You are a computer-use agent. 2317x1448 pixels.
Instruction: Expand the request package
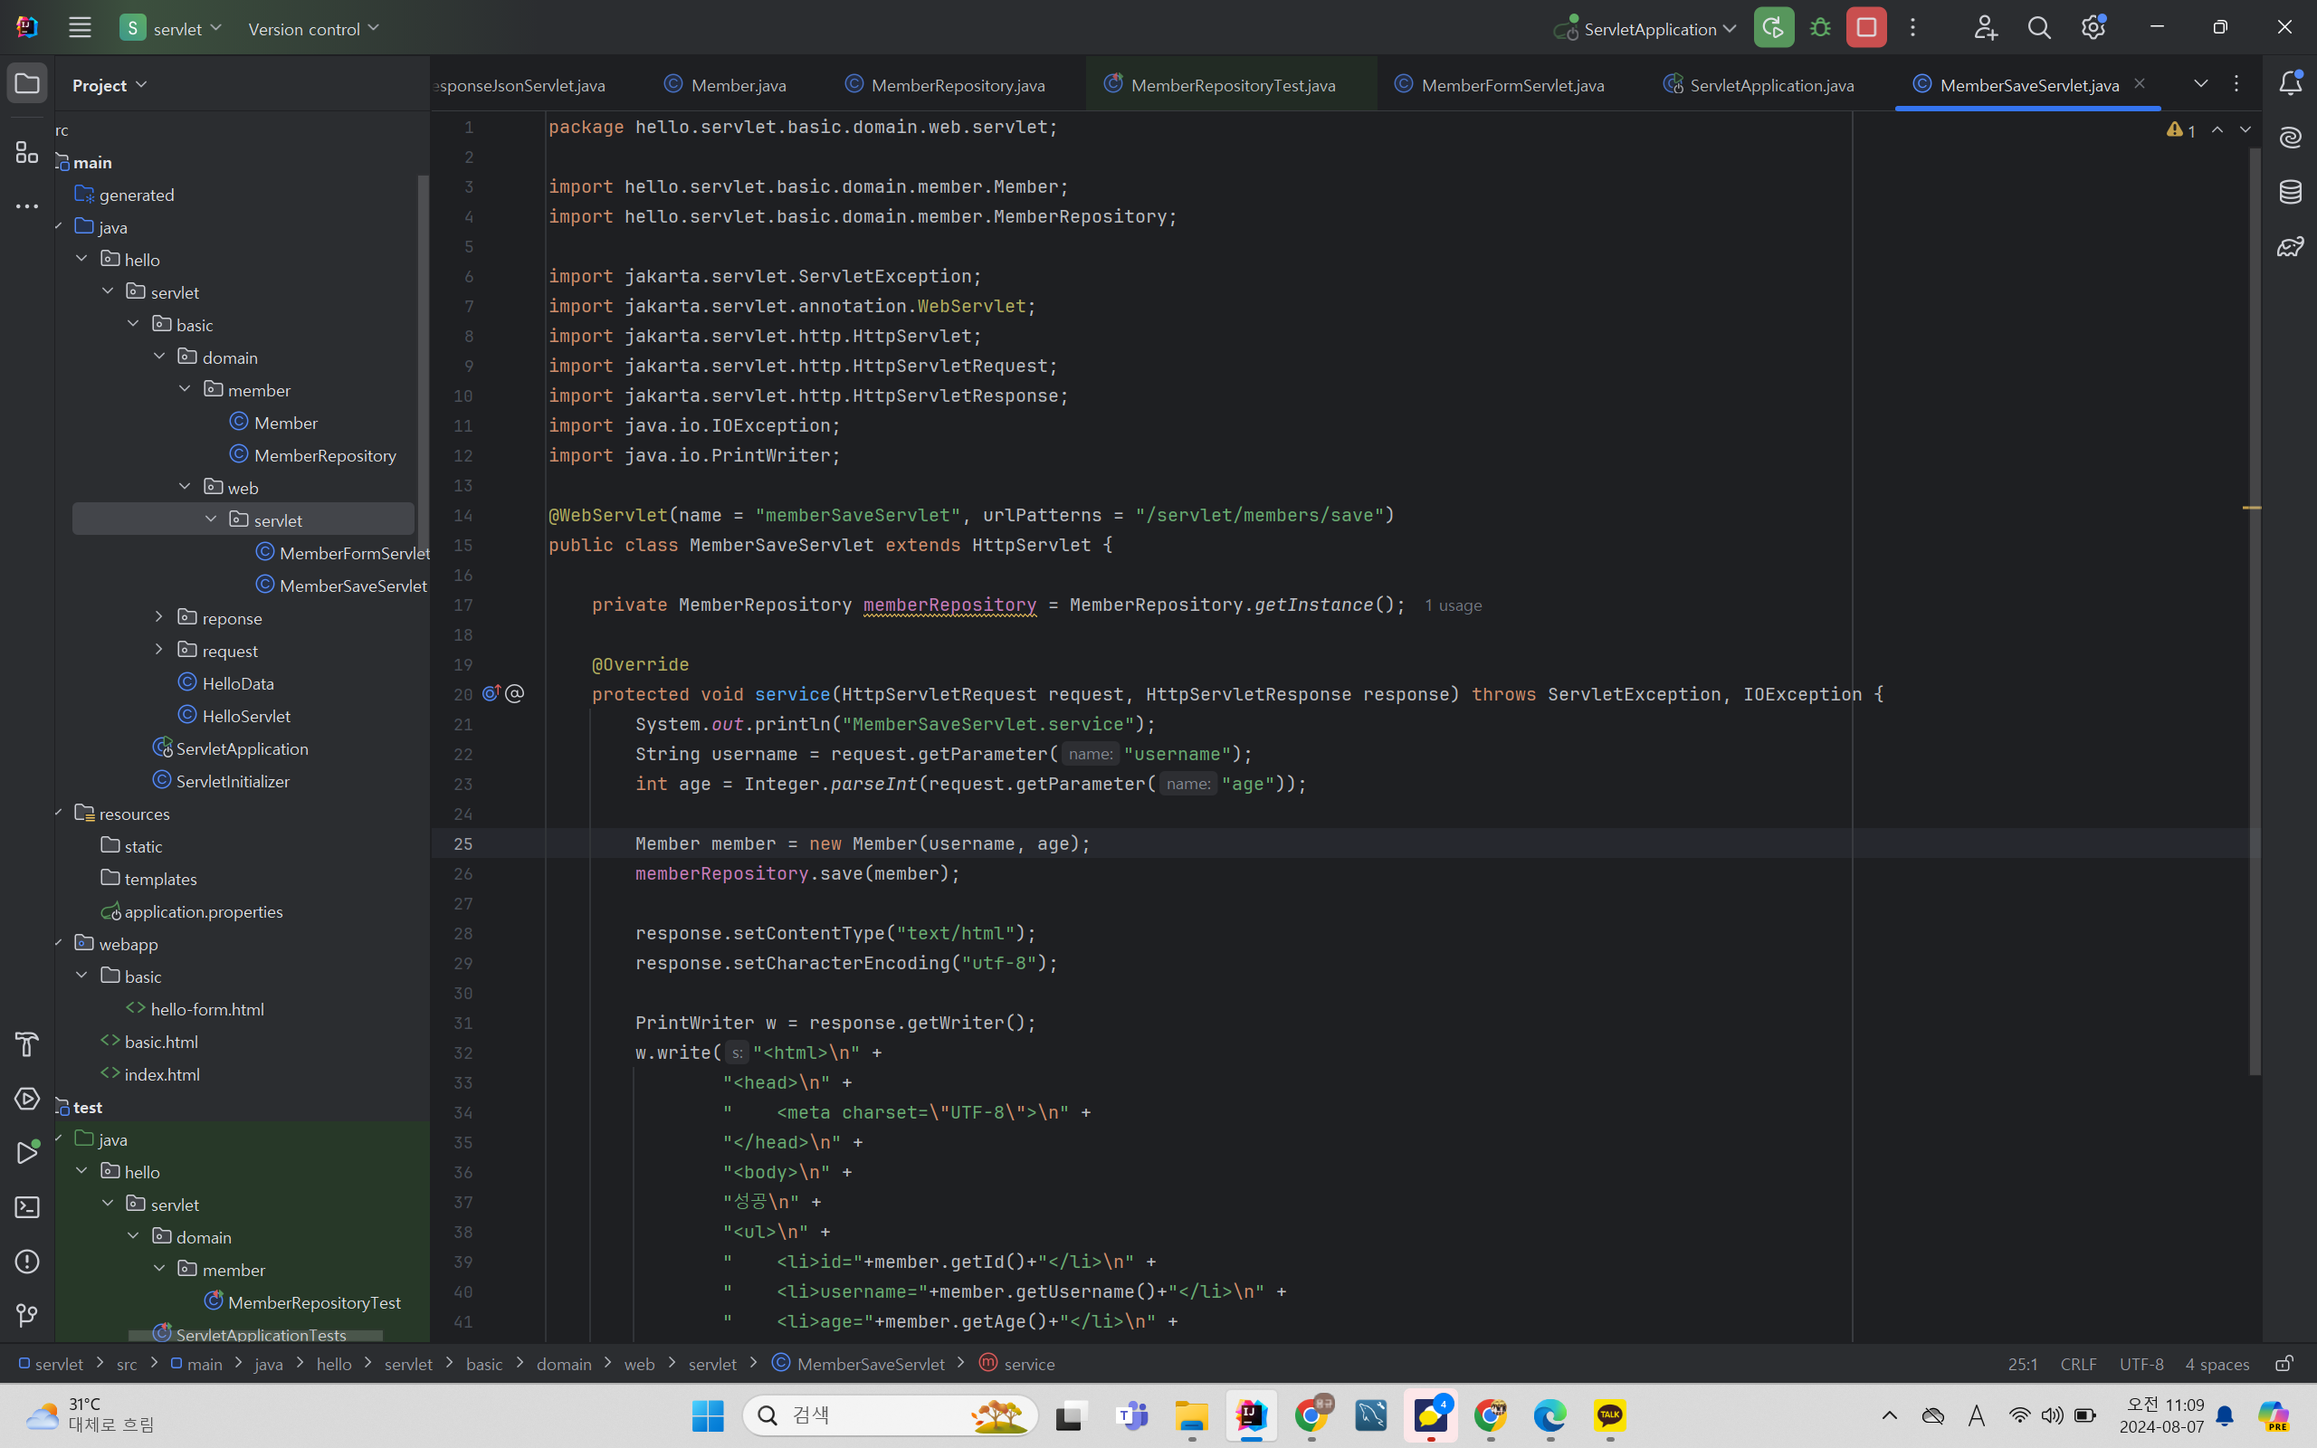pos(159,649)
